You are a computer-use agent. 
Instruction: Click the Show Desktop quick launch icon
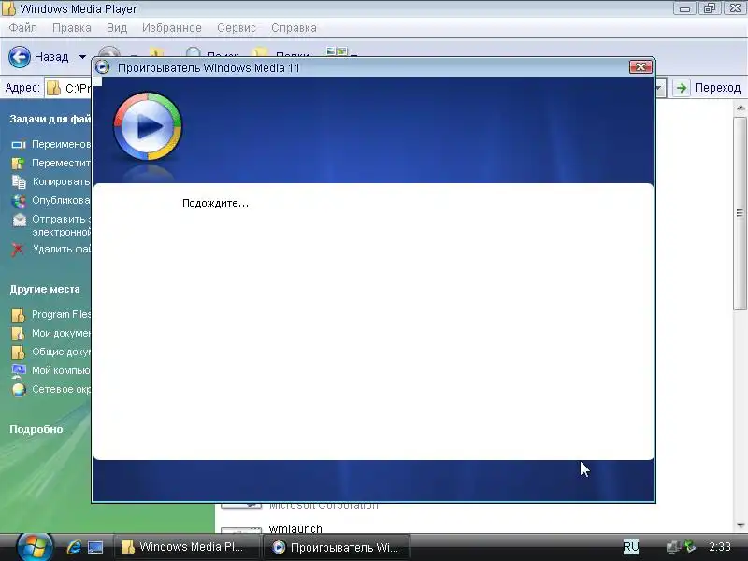95,547
